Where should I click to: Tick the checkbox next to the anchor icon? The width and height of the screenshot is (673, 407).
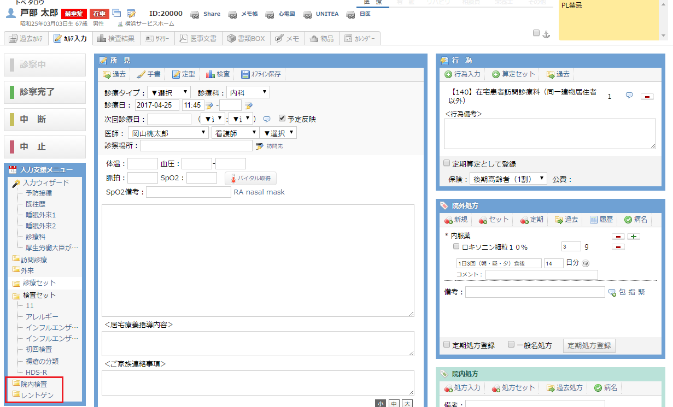coord(536,33)
